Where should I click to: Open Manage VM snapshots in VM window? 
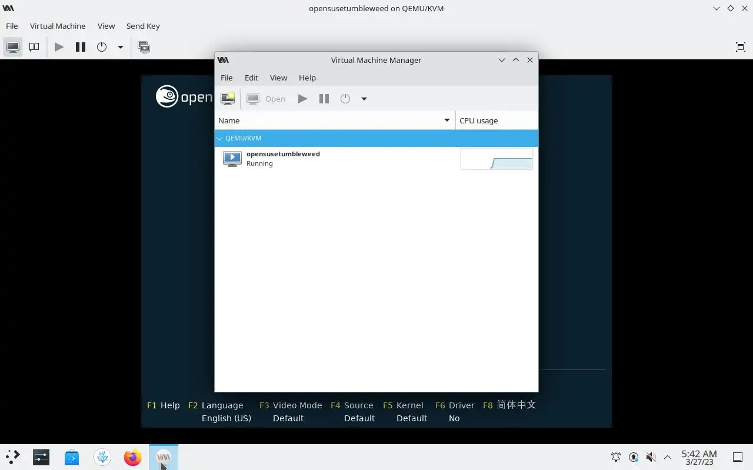click(144, 47)
